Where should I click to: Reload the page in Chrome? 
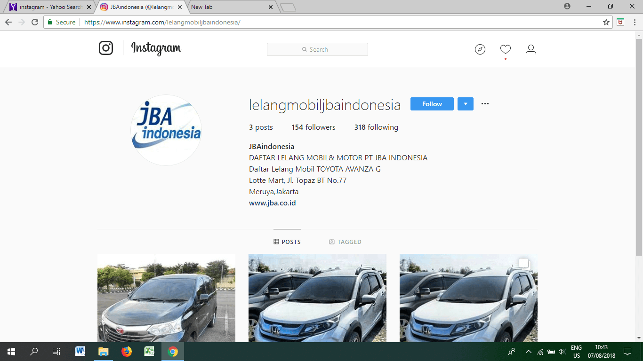click(x=35, y=22)
